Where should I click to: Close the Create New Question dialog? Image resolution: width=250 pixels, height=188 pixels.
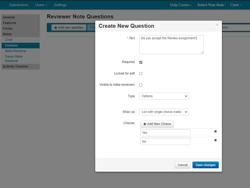pyautogui.click(x=217, y=25)
